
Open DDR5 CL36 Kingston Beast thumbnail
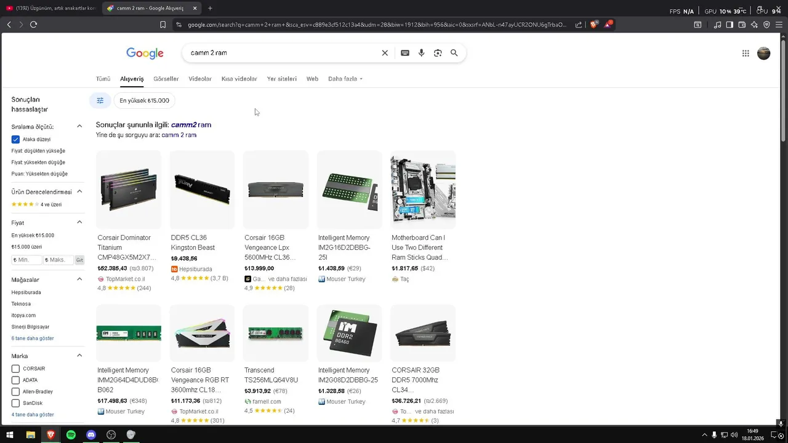click(202, 190)
